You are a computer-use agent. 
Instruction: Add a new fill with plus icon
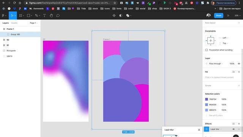pyautogui.click(x=239, y=72)
